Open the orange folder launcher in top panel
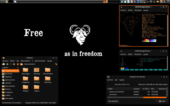This screenshot has height=106, width=170. (158, 1)
